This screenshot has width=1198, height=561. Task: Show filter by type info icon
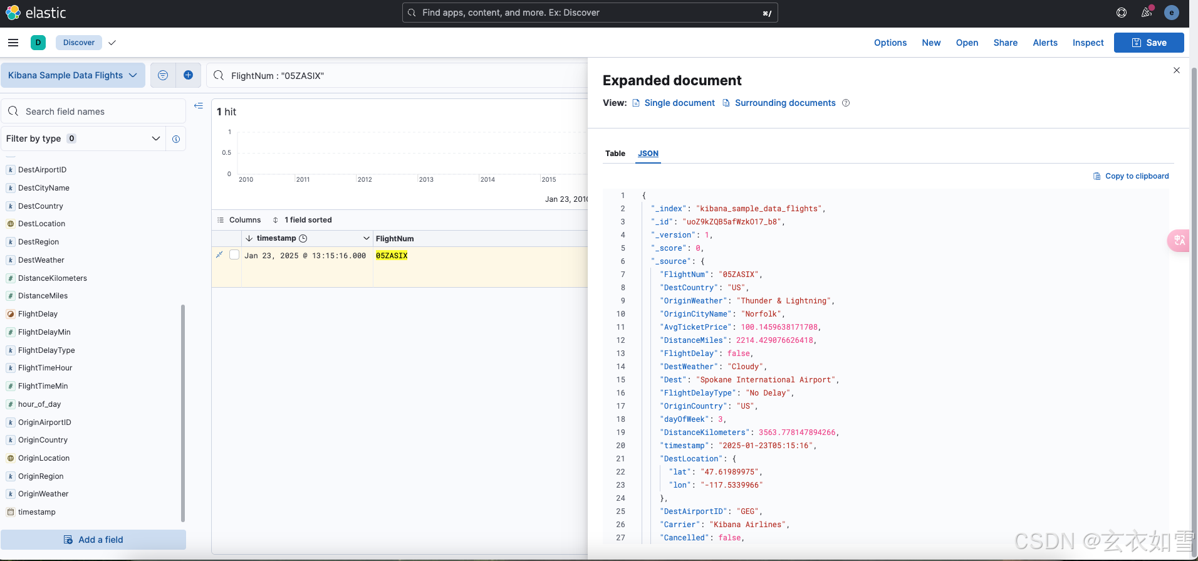(176, 139)
